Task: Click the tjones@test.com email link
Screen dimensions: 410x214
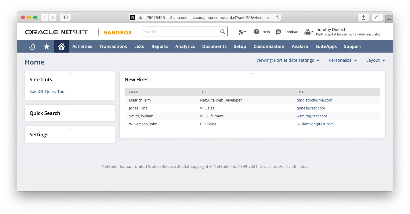Action: coord(311,108)
